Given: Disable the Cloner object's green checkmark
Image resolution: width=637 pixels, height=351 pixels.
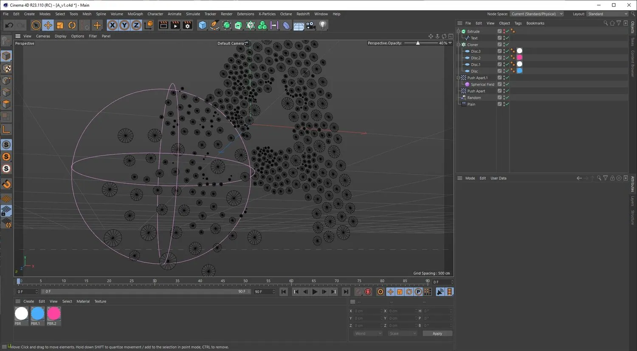Looking at the screenshot, I should tap(507, 45).
